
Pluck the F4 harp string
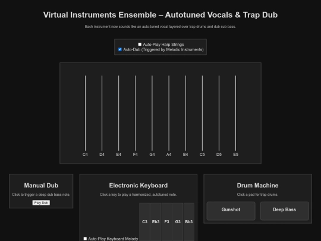136,113
